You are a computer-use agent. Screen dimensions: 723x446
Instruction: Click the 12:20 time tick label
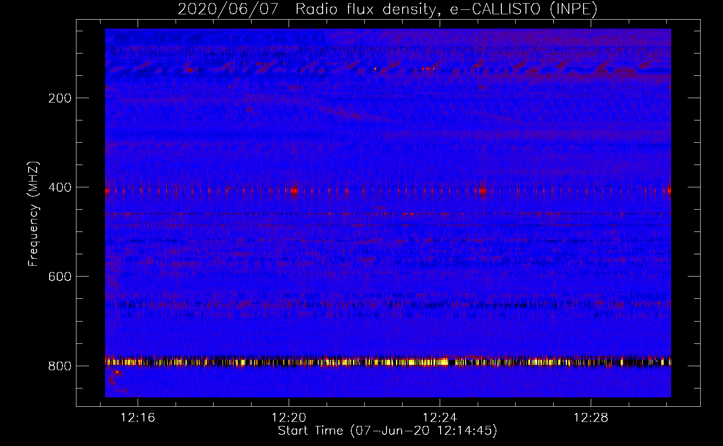tap(289, 418)
